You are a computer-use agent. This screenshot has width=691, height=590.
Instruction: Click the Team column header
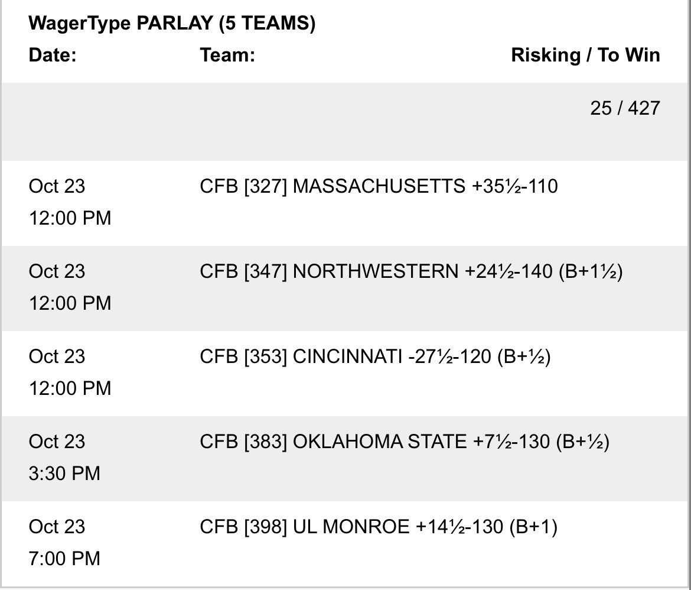pyautogui.click(x=227, y=55)
